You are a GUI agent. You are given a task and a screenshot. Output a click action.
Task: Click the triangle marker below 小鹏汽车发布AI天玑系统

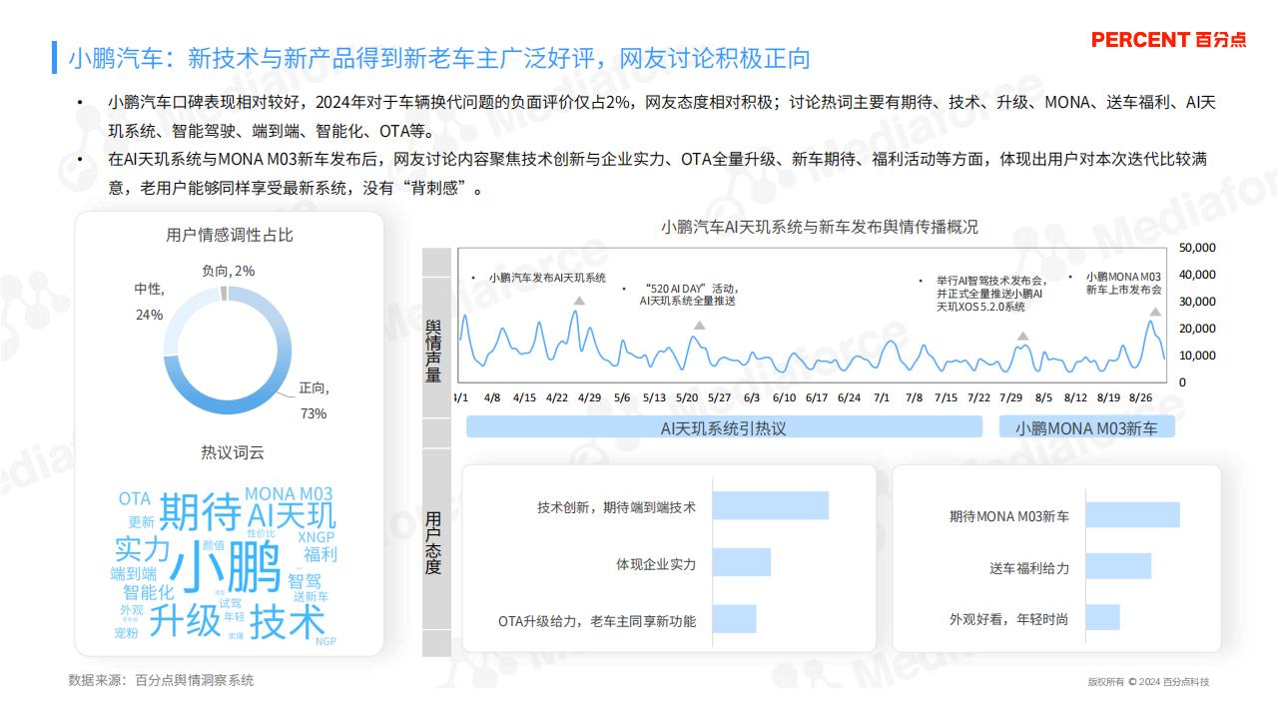(579, 301)
